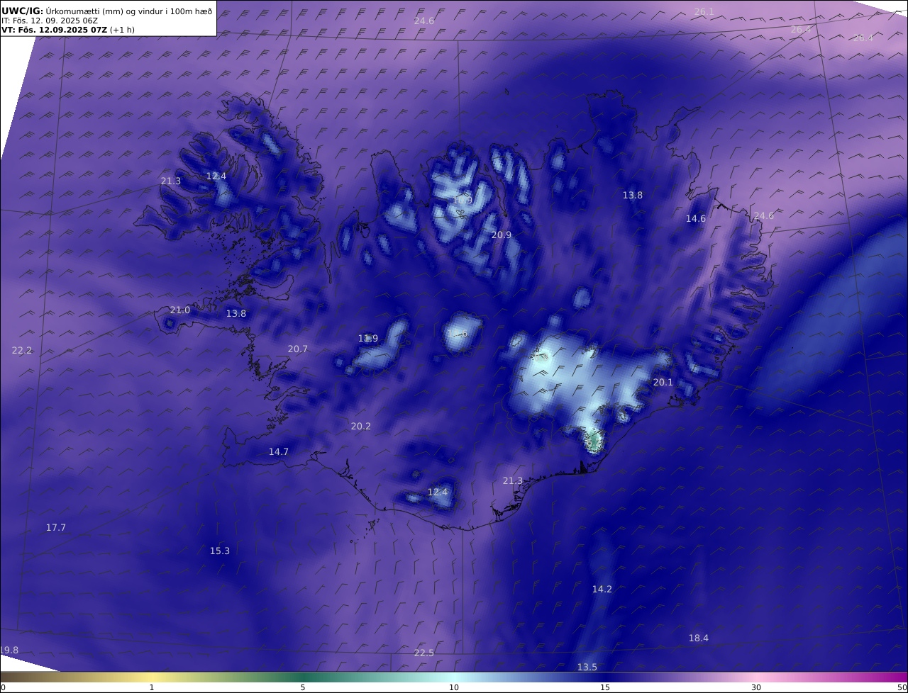Click the color scale tick label 15

[x=605, y=687]
